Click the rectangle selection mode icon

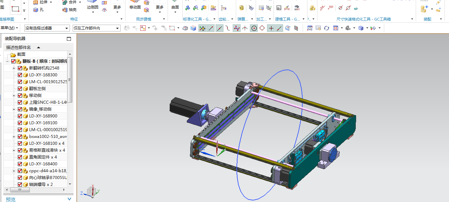(172, 28)
